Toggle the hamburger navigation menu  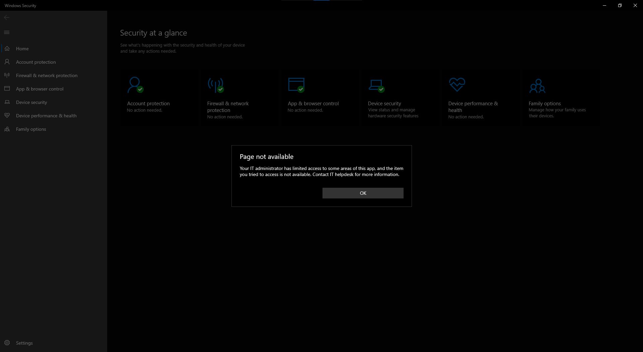pyautogui.click(x=7, y=32)
